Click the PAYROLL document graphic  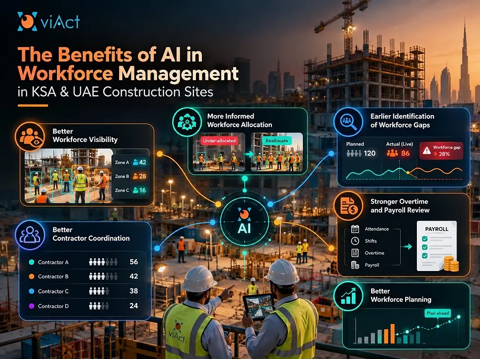[438, 246]
